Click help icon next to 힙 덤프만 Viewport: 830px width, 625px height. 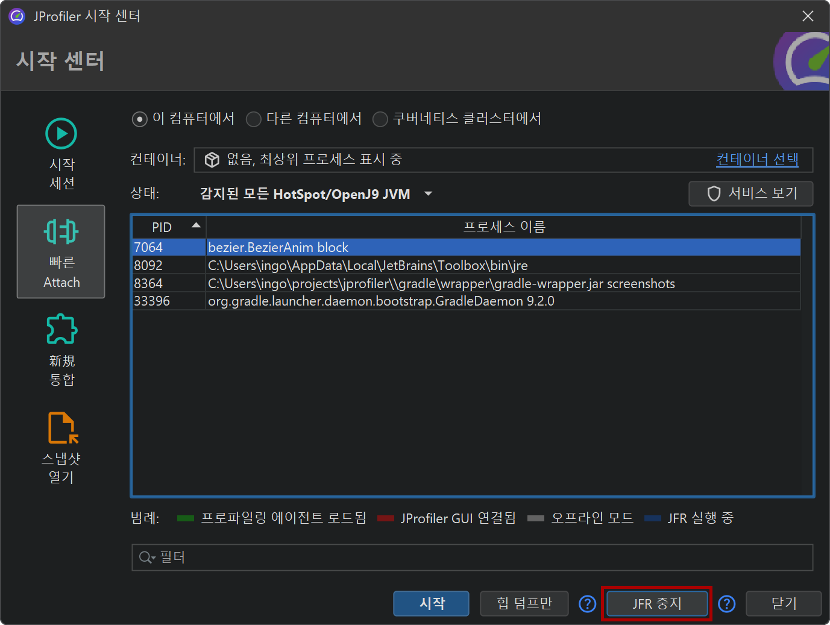[587, 603]
